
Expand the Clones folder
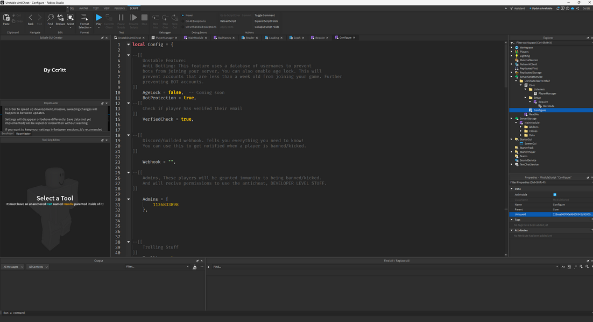[521, 131]
